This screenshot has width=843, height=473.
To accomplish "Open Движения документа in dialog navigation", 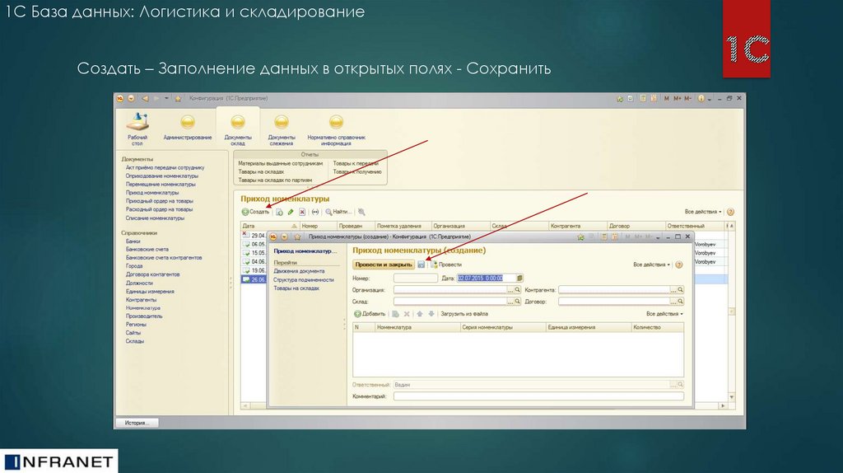I will point(299,271).
